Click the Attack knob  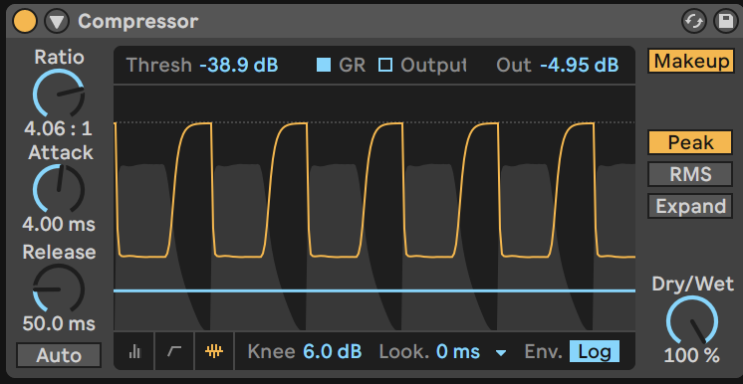pos(59,189)
